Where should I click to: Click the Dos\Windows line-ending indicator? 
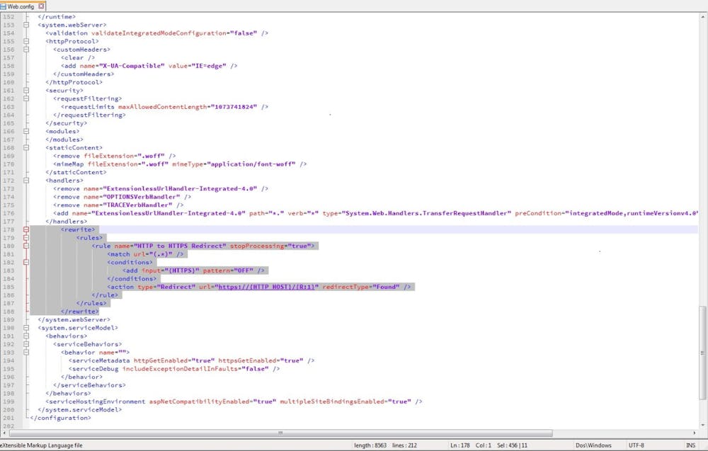pyautogui.click(x=593, y=445)
